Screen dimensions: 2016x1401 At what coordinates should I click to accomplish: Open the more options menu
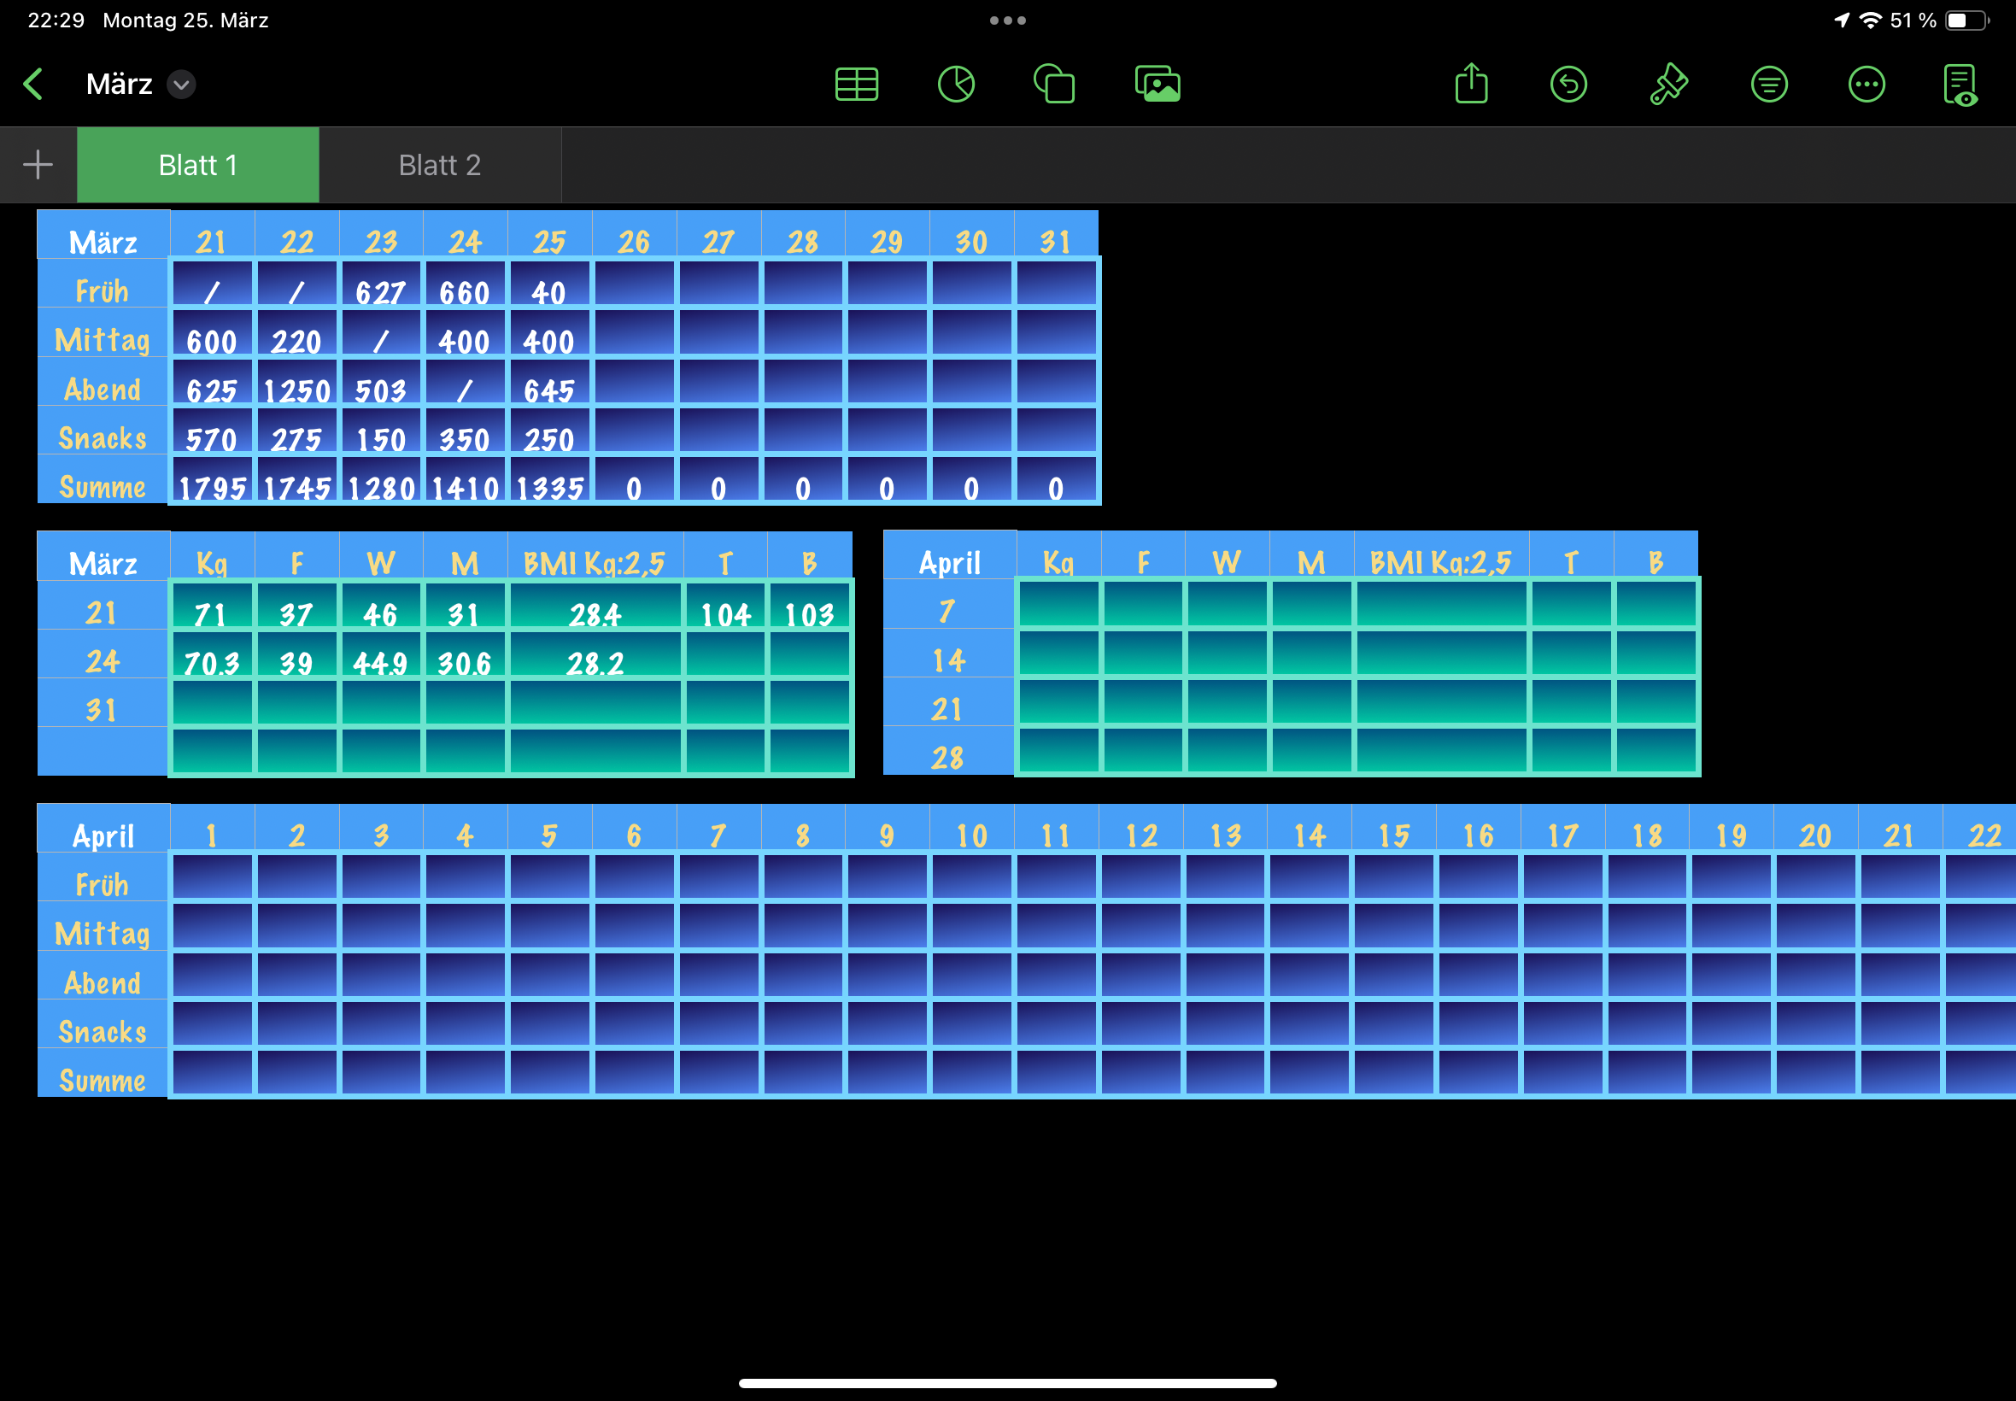point(1866,85)
